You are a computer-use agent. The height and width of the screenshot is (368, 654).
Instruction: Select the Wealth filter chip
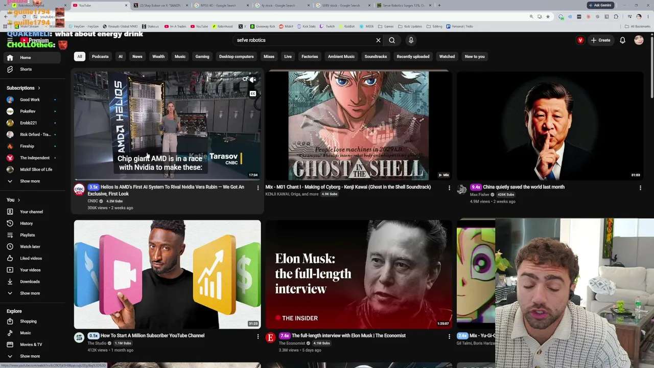click(158, 57)
